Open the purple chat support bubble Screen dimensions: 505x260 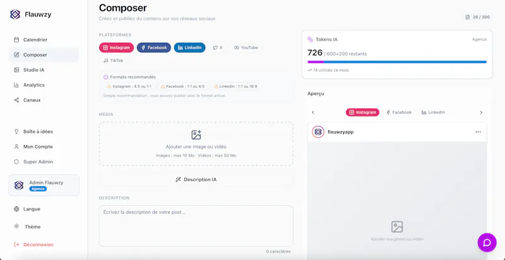tap(487, 242)
